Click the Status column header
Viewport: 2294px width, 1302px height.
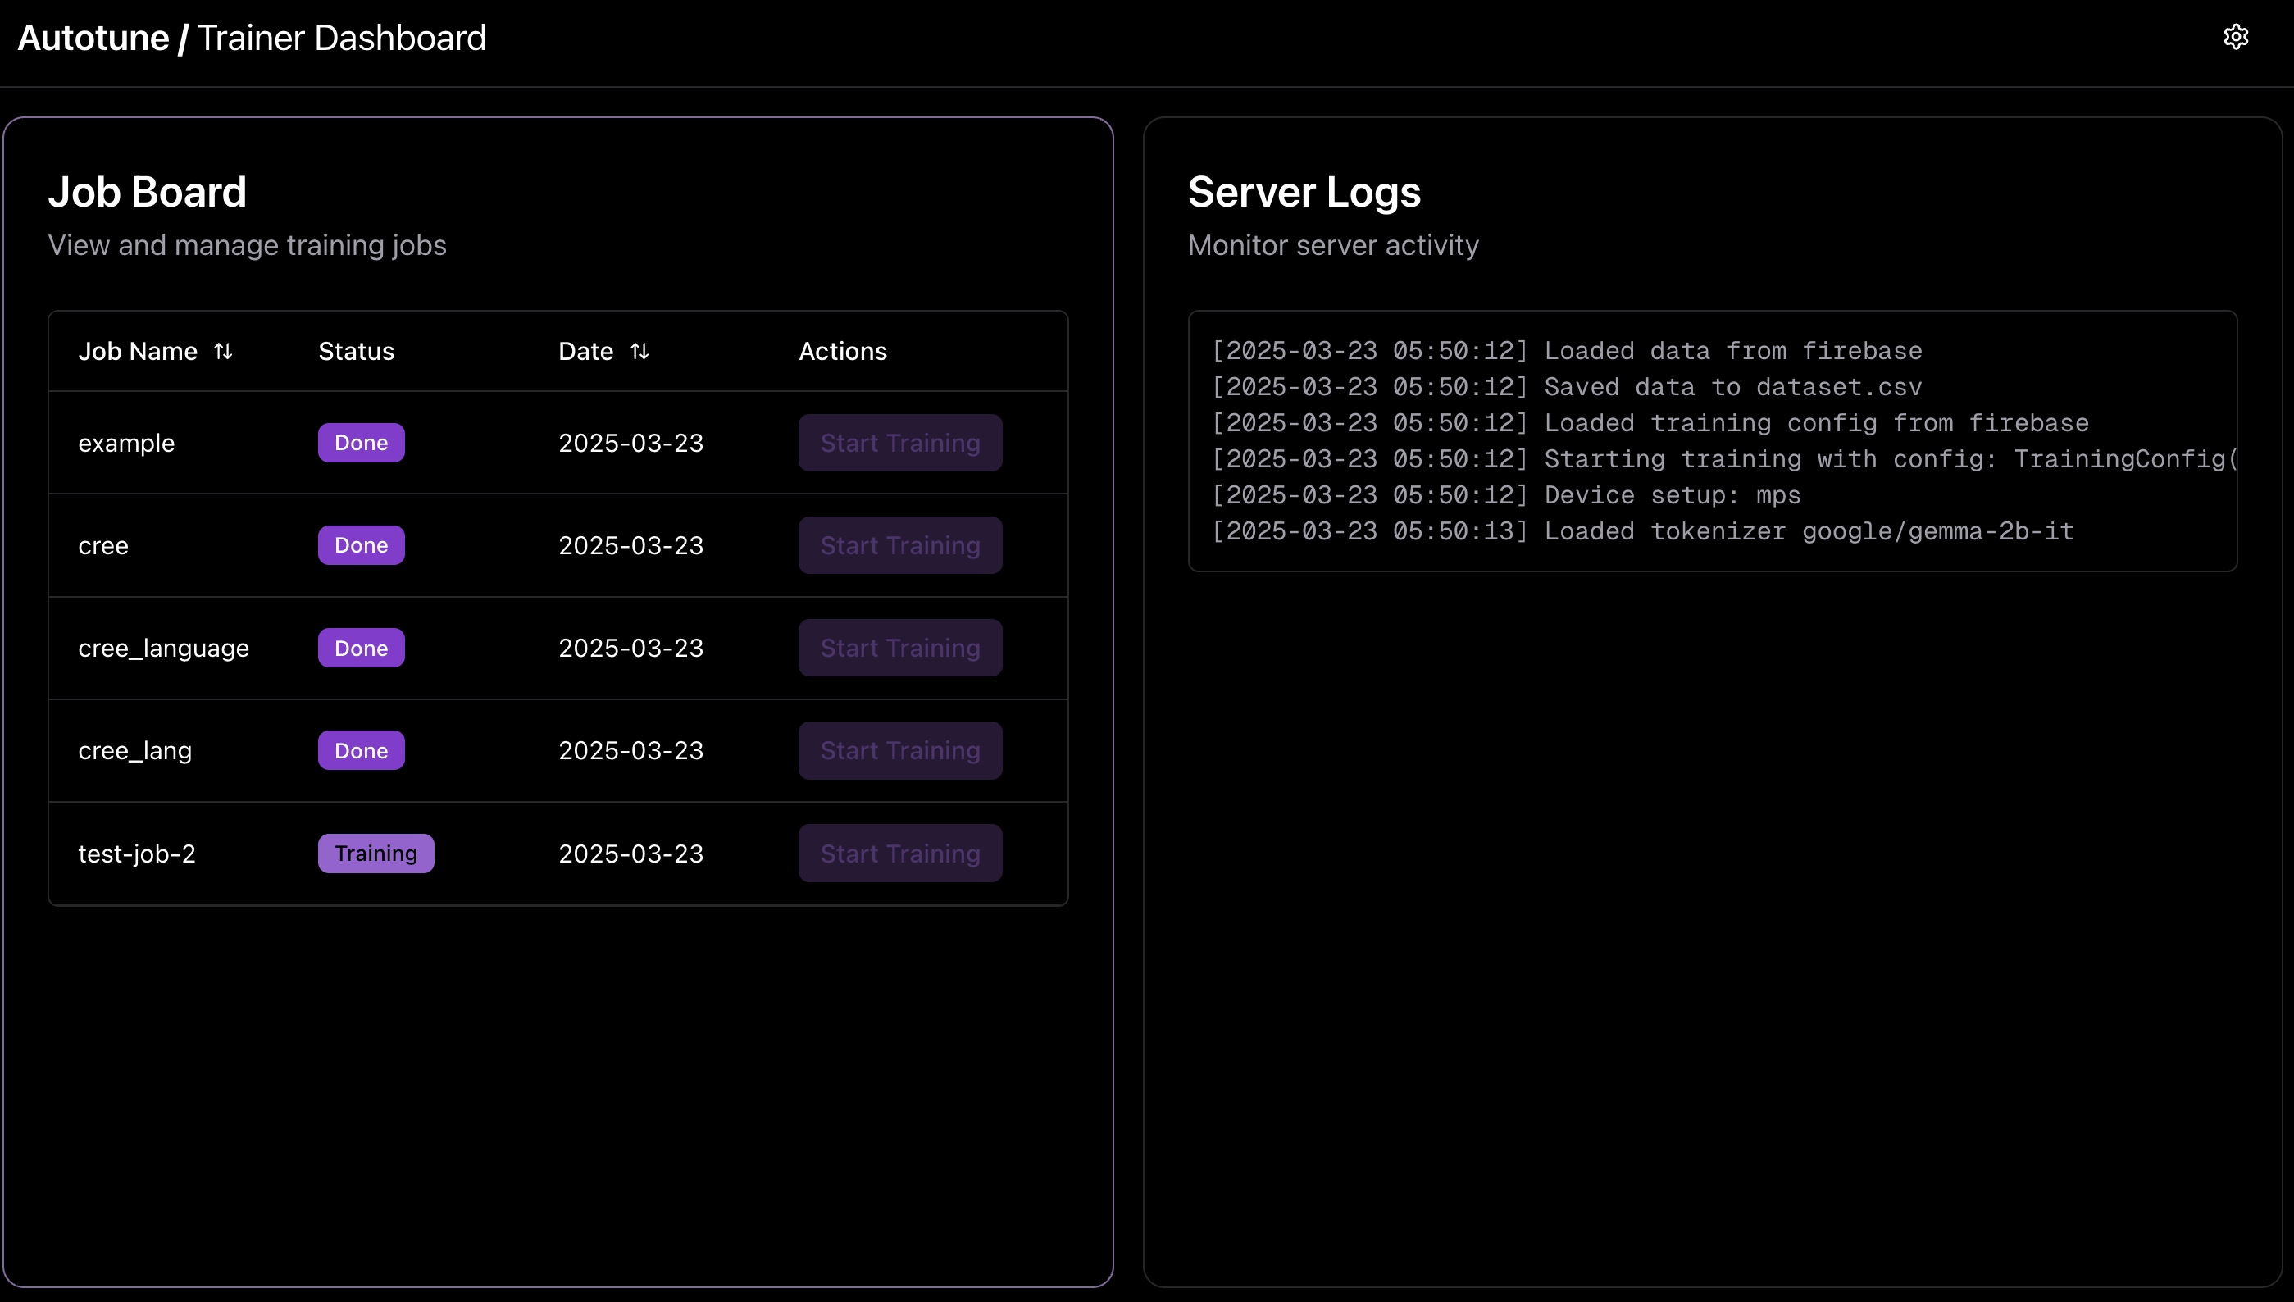tap(356, 352)
